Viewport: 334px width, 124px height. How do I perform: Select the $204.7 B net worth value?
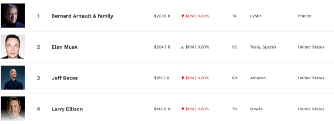coord(162,47)
